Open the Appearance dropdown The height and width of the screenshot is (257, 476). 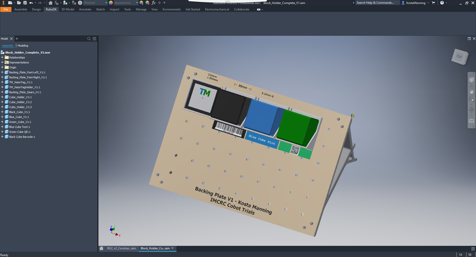click(x=126, y=3)
